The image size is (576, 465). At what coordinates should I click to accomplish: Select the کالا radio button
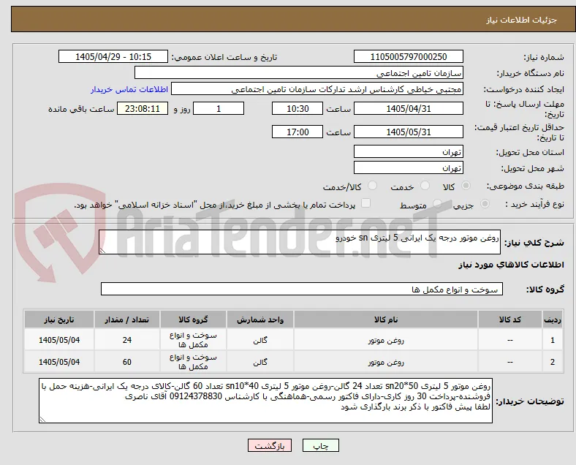click(466, 186)
